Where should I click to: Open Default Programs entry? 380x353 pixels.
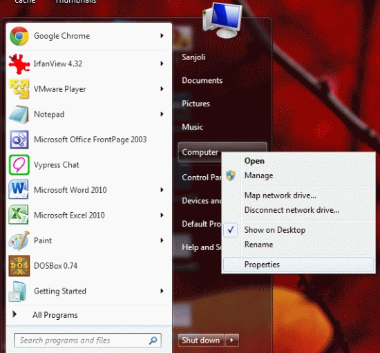[201, 224]
